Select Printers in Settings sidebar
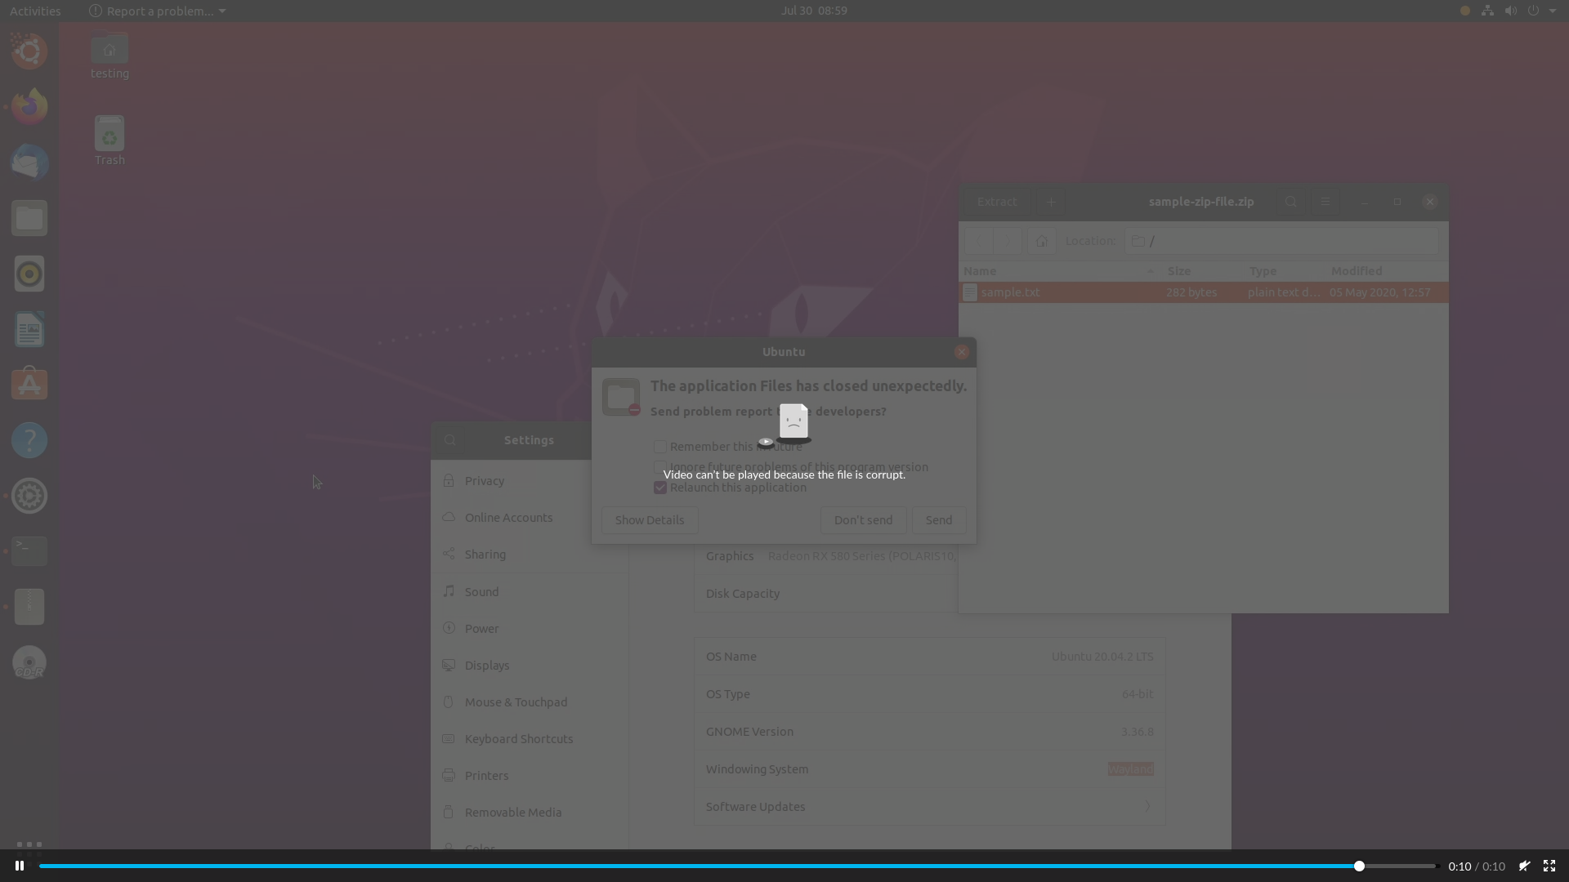The width and height of the screenshot is (1569, 882). tap(530, 776)
